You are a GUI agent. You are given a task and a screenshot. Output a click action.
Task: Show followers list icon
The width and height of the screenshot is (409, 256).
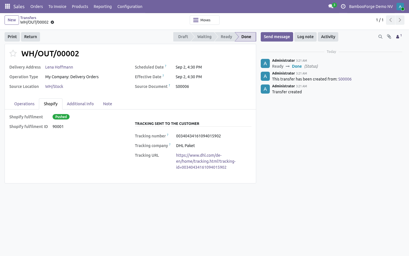(399, 36)
